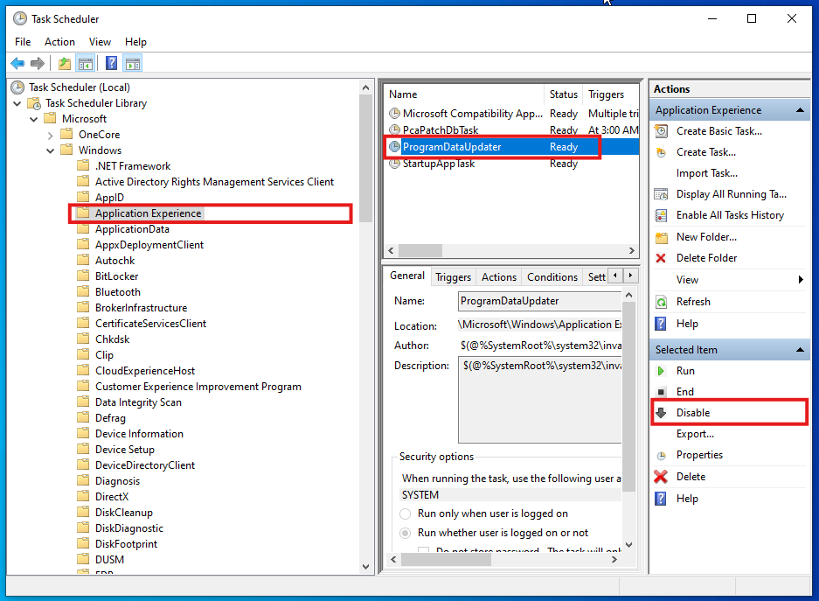Collapse the Task Scheduler Library node
Image resolution: width=819 pixels, height=601 pixels.
point(17,103)
